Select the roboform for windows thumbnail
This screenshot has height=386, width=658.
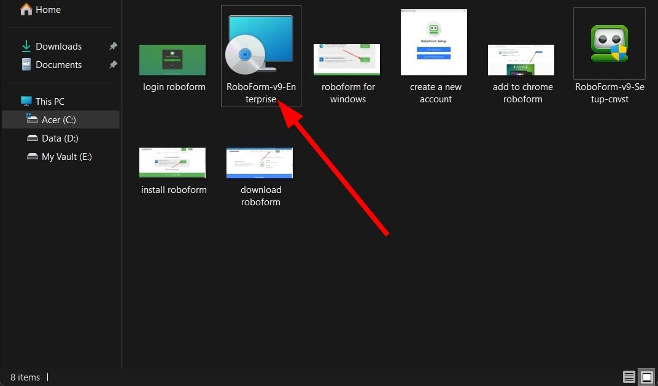click(x=347, y=59)
